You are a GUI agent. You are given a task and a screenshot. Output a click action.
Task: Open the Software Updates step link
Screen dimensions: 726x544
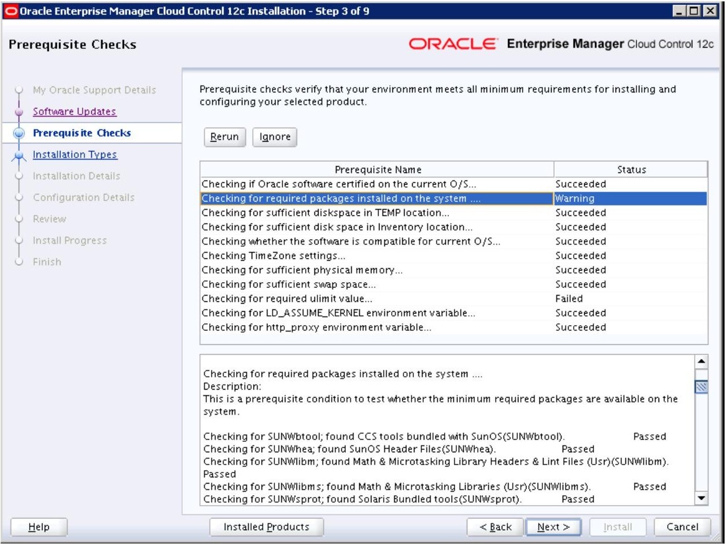click(74, 111)
